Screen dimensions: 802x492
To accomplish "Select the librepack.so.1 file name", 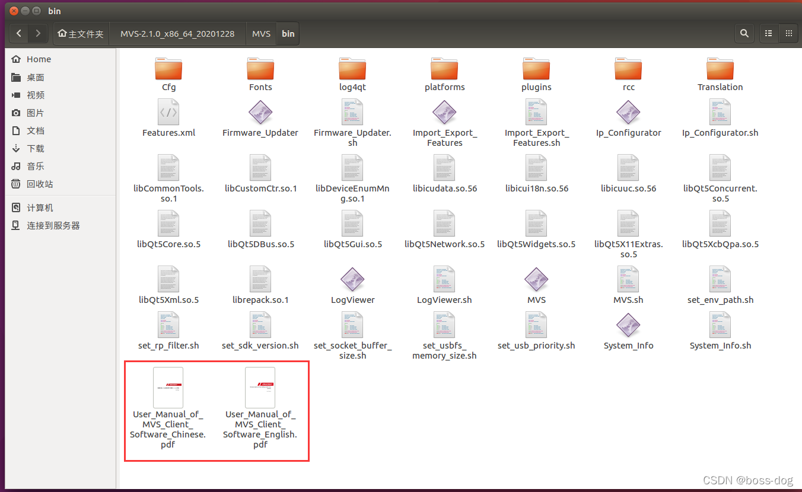I will pyautogui.click(x=260, y=300).
